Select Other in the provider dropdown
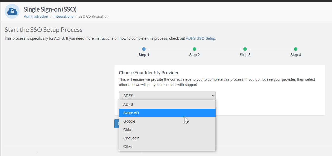This screenshot has height=156, width=332. pyautogui.click(x=167, y=147)
